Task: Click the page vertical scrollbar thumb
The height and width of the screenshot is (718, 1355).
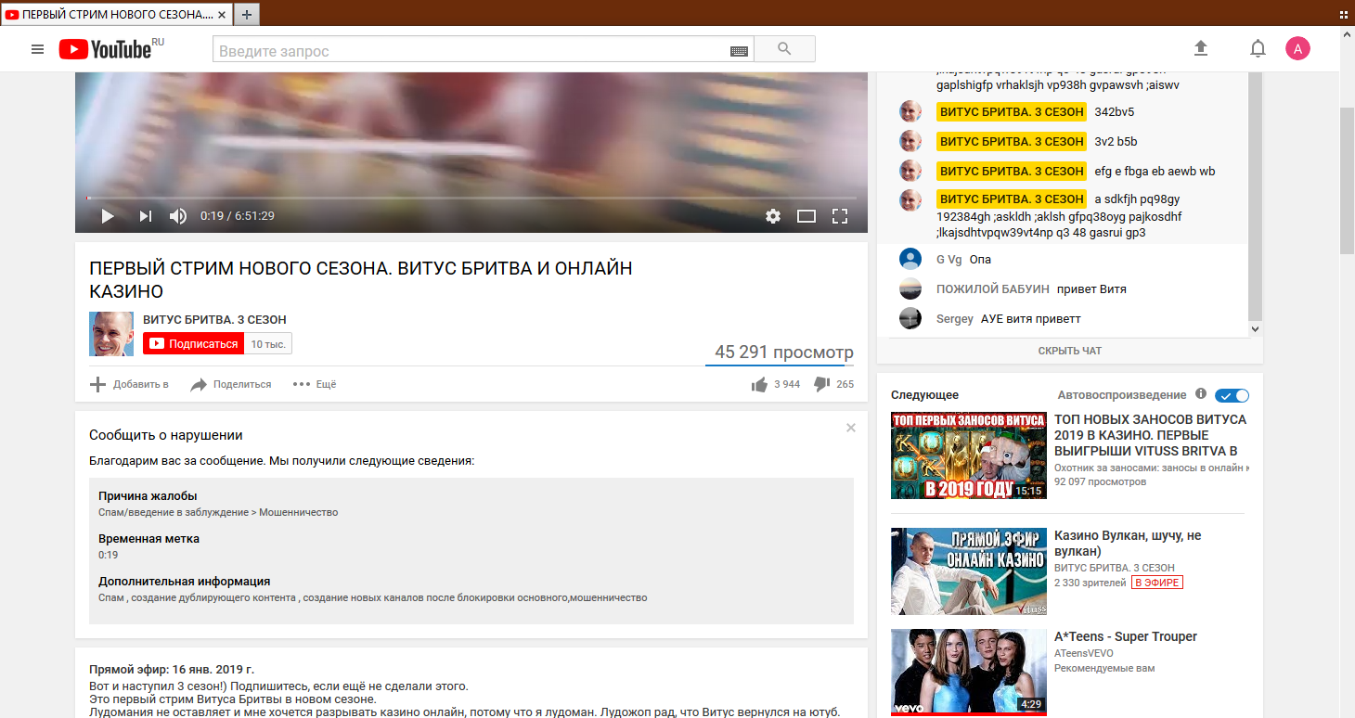Action: (1347, 181)
